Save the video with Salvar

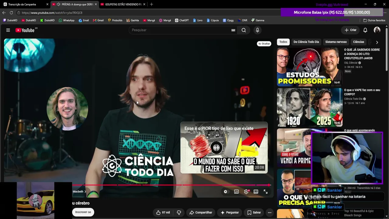click(254, 213)
